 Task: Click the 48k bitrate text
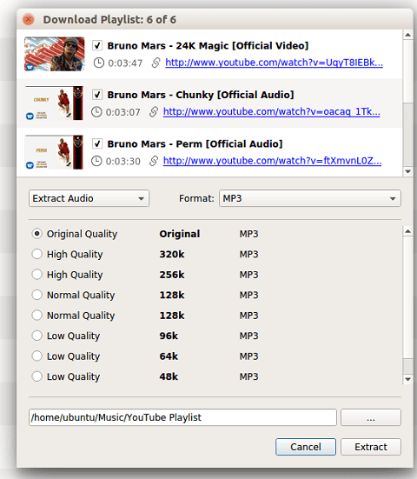click(x=169, y=376)
